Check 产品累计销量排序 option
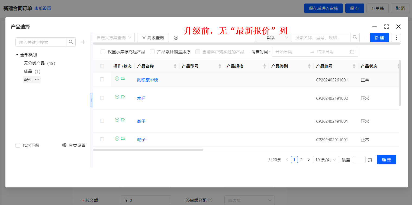 click(x=152, y=52)
